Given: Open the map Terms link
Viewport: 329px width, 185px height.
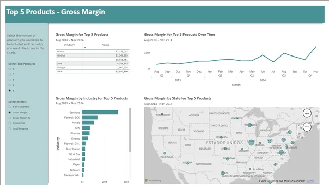Looking at the screenshot, I should (310, 181).
